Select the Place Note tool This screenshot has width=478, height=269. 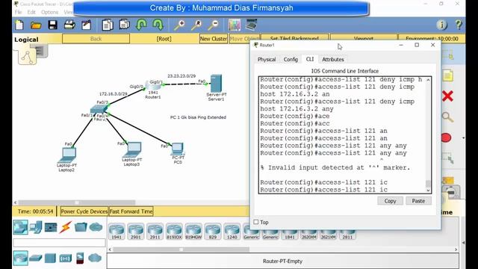[x=447, y=75]
